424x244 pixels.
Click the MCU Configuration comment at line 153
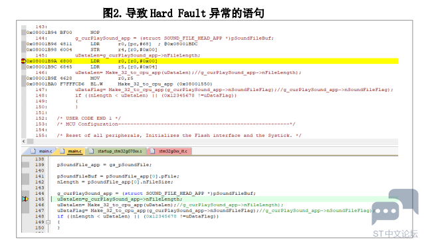click(x=176, y=124)
